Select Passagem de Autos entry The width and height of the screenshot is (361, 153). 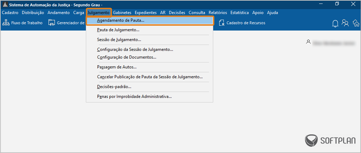(150, 67)
